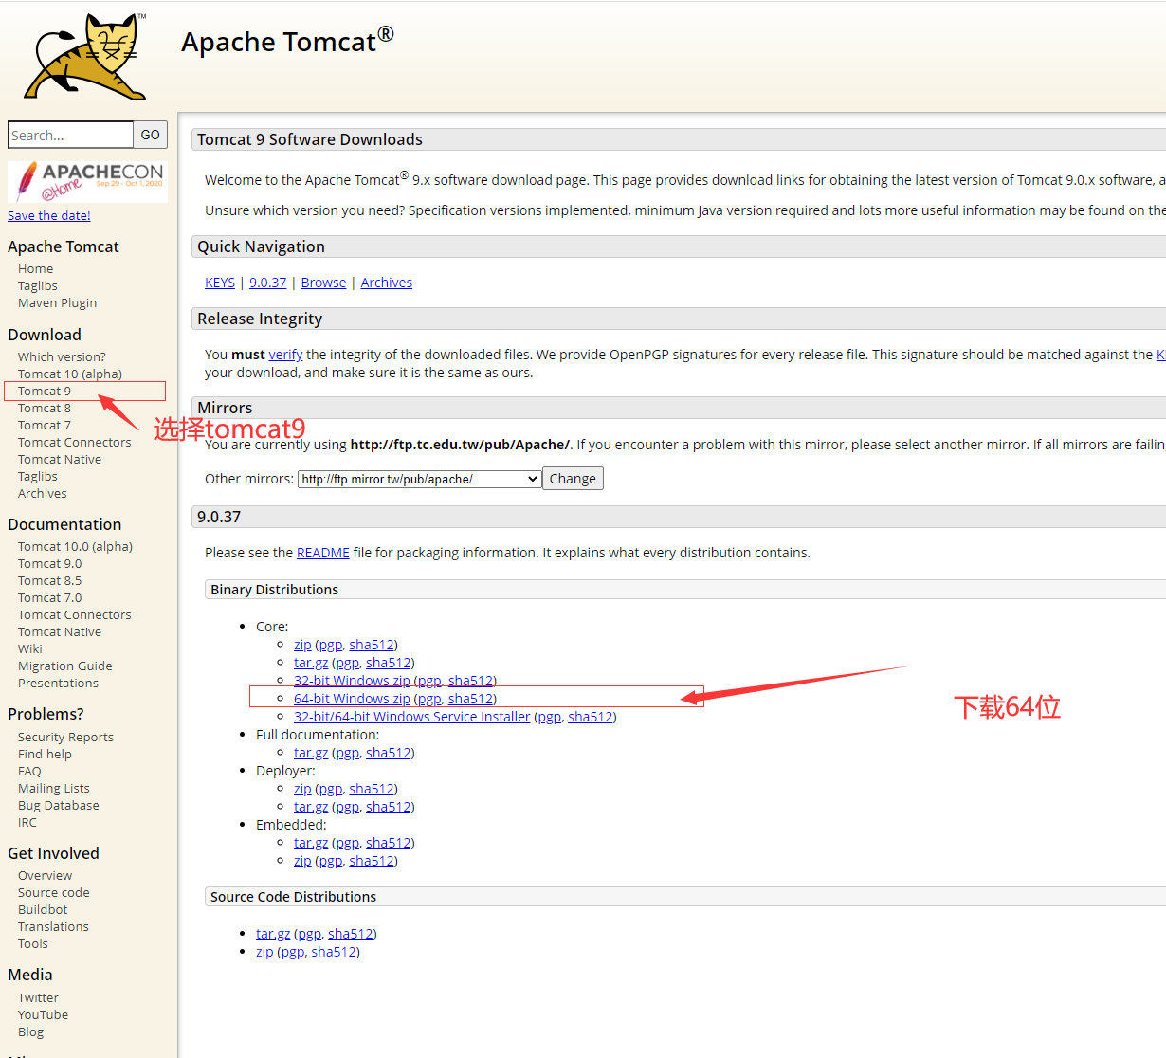This screenshot has width=1166, height=1058.
Task: Open the README file link
Action: pyautogui.click(x=322, y=553)
